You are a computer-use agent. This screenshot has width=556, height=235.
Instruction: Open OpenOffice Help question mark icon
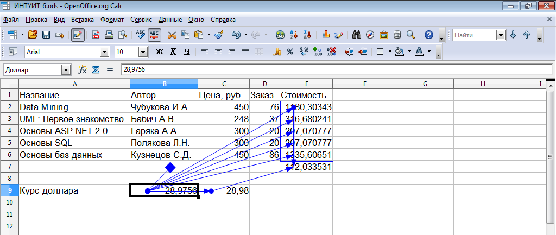[x=429, y=35]
